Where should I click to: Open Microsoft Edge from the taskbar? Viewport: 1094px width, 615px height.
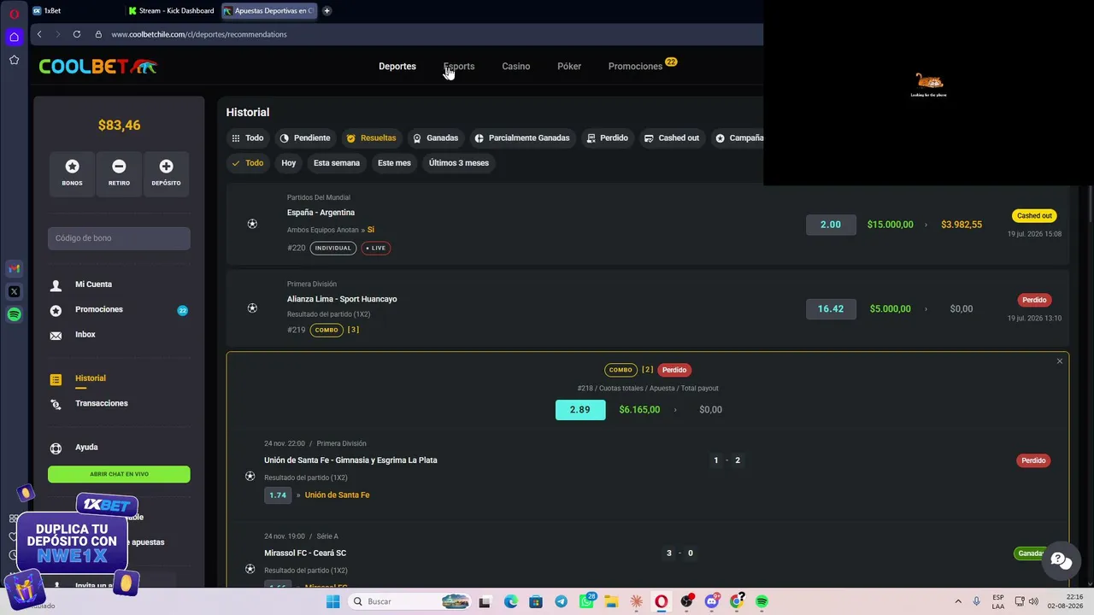point(510,601)
